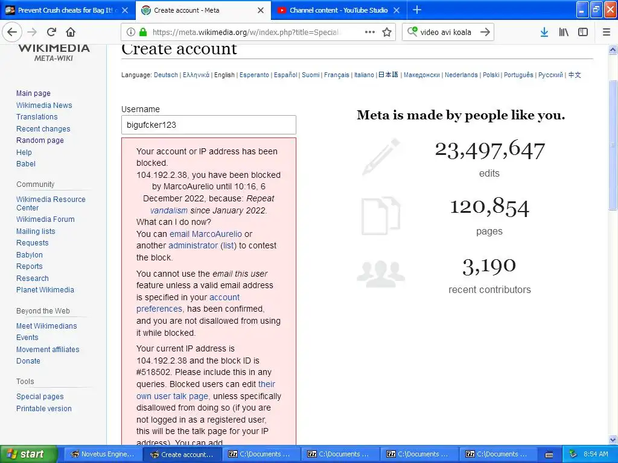
Task: Open Main page in sidebar
Action: pyautogui.click(x=34, y=93)
